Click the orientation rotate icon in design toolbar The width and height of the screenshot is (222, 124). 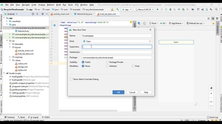(144, 23)
